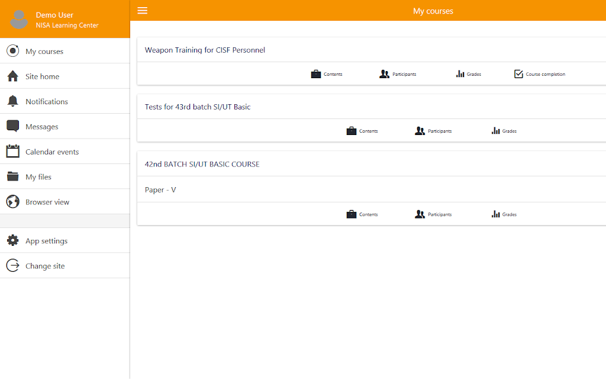The height and width of the screenshot is (379, 606).
Task: Click the Demo User name text
Action: (x=54, y=15)
